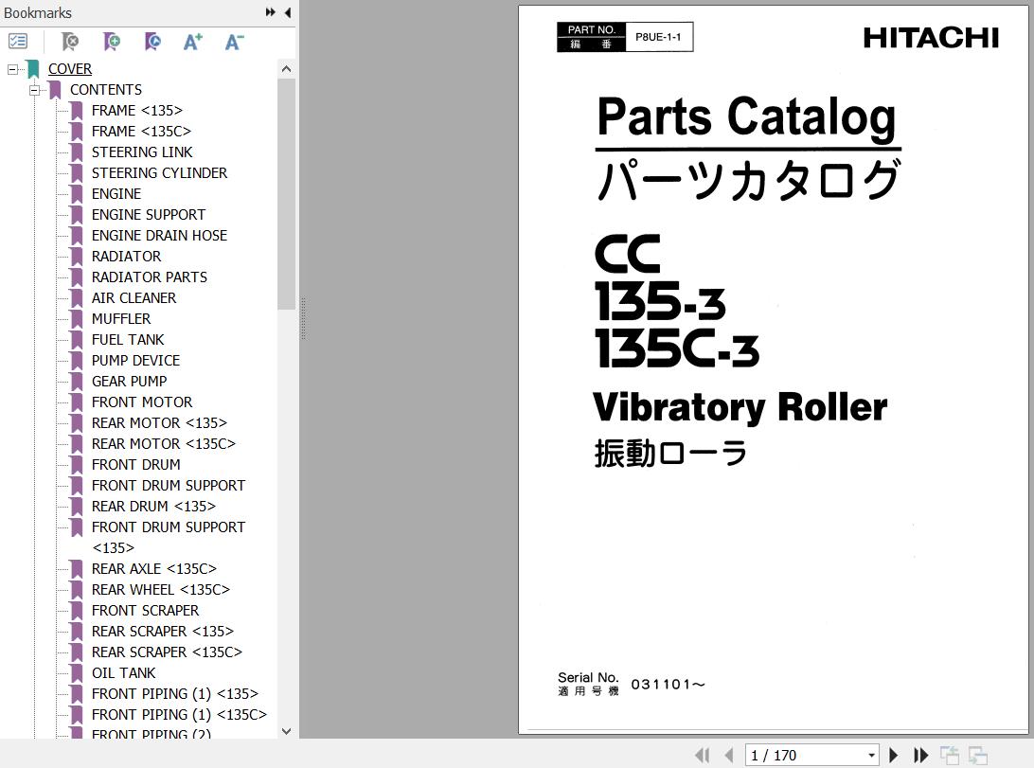Screen dimensions: 1034x768
Task: Select the RADIATOR bookmark
Action: pos(127,257)
